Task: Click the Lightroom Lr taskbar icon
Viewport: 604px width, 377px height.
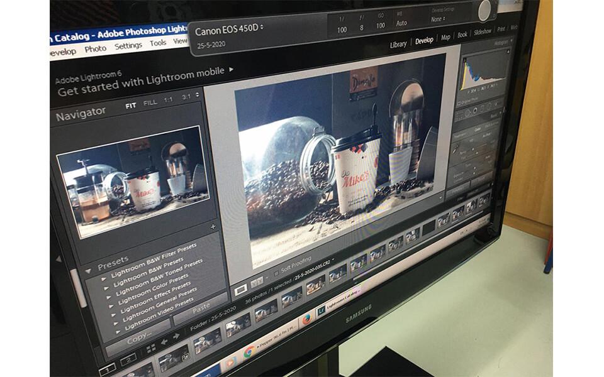Action: [321, 311]
